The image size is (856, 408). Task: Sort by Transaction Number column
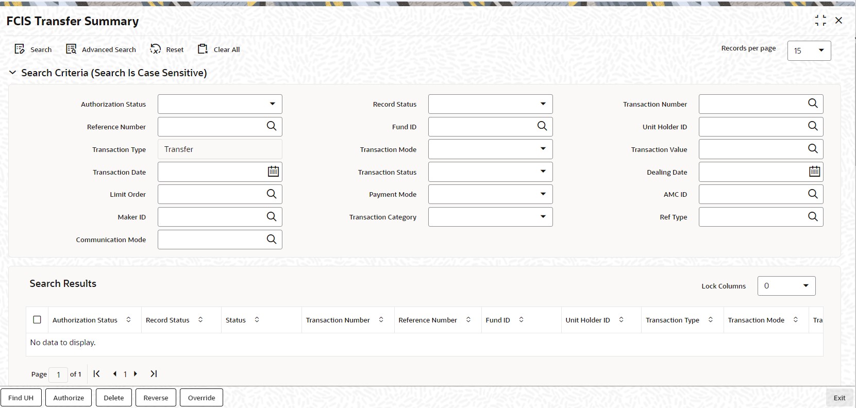tap(381, 320)
